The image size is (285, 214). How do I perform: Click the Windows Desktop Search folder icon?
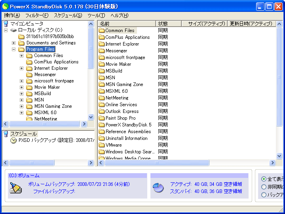click(x=102, y=152)
